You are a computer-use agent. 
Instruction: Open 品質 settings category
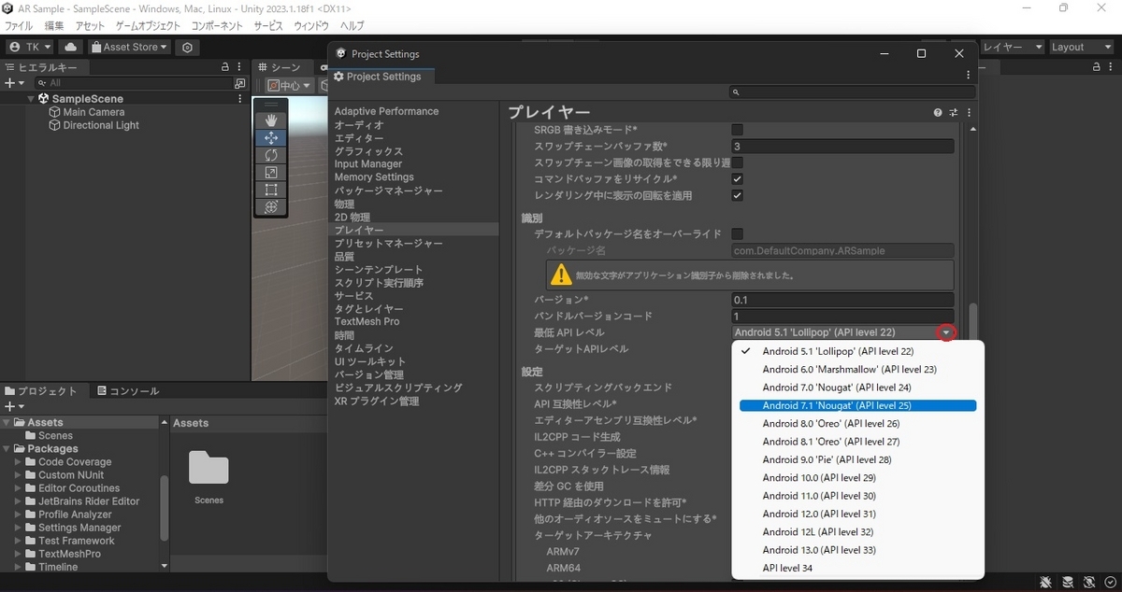point(345,257)
